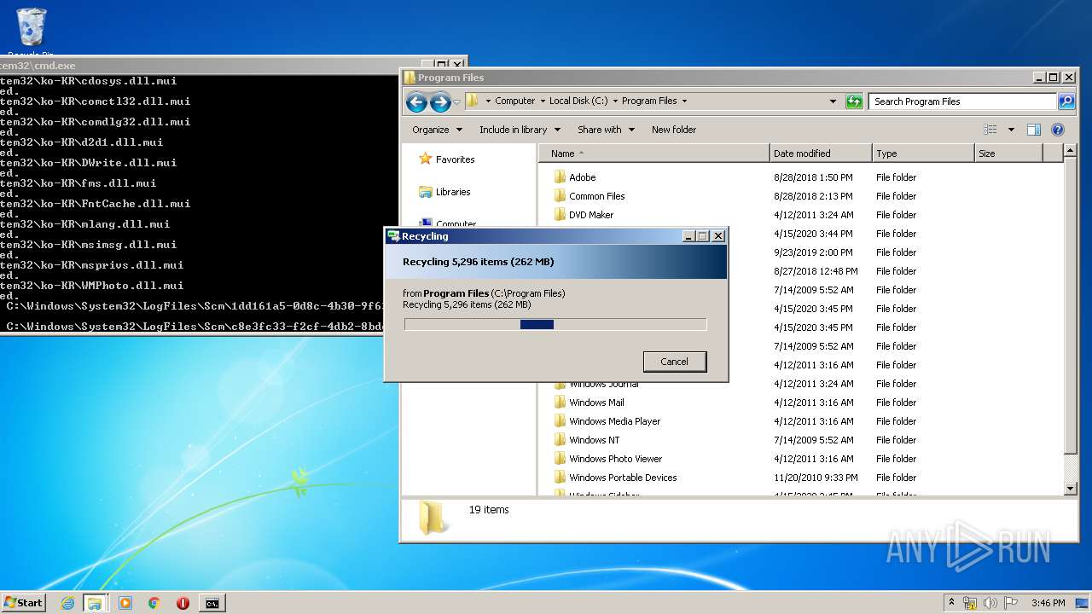Screen dimensions: 1092x614
Task: Expand the address bar previous locations dropdown
Action: 833,101
